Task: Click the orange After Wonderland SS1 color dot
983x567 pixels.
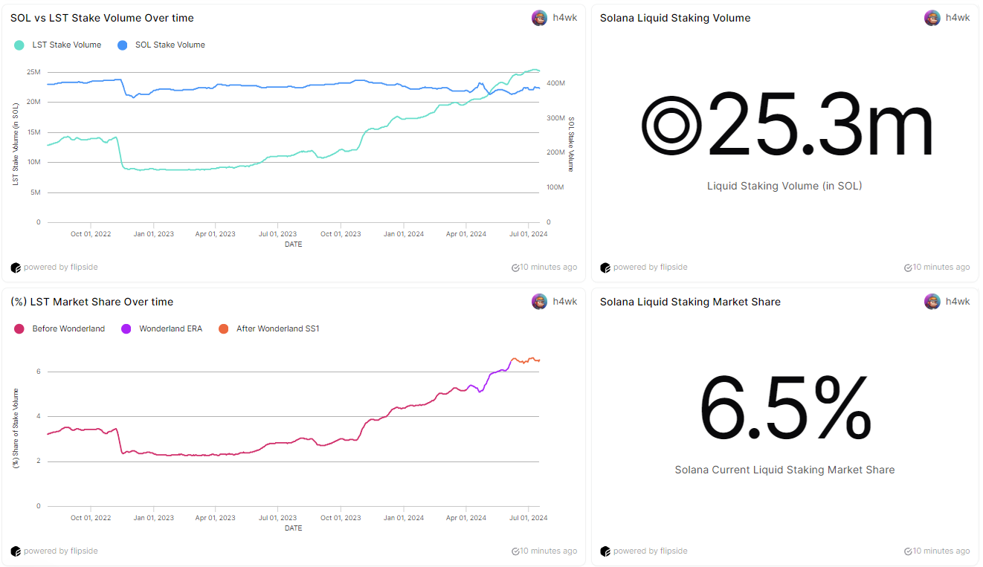Action: [224, 328]
